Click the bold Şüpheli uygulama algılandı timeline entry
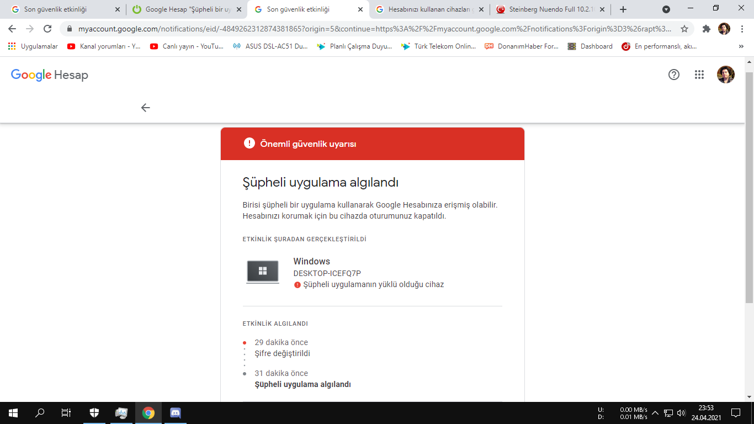The height and width of the screenshot is (424, 754). [303, 384]
